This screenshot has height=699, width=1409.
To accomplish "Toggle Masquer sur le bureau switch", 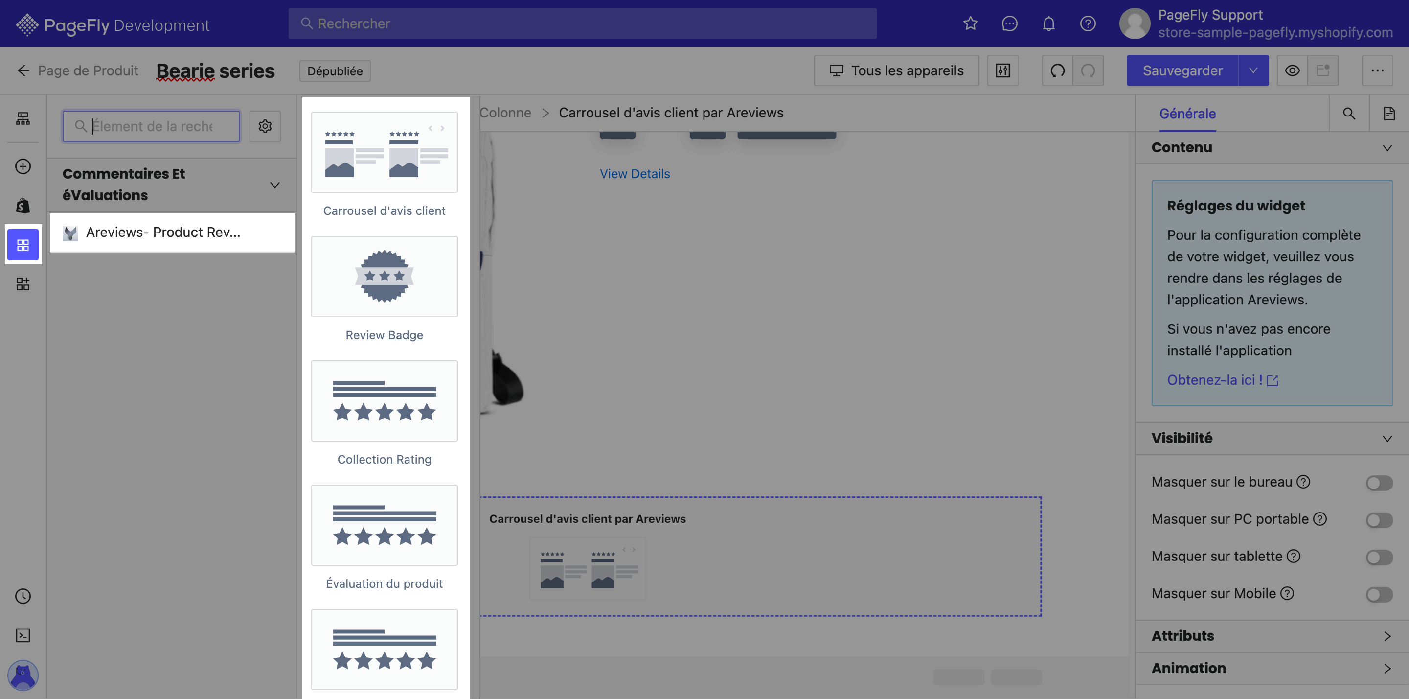I will pos(1379,483).
